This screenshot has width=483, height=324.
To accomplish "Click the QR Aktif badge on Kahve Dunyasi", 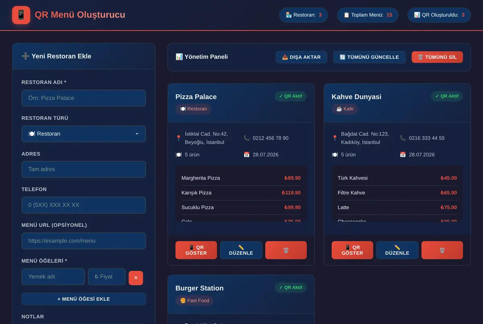I will click(x=447, y=96).
